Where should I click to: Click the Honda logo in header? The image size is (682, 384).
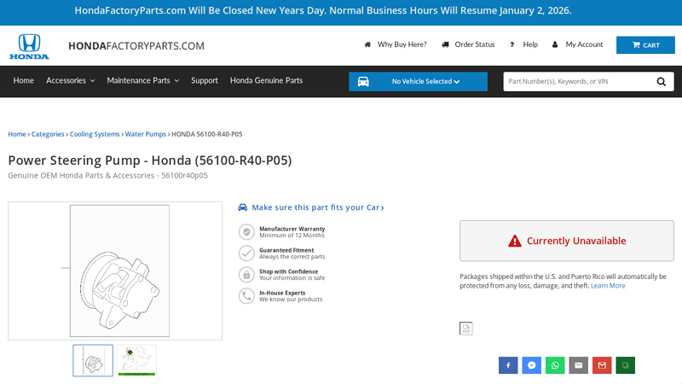29,46
